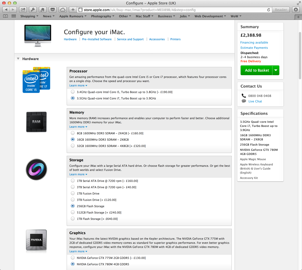Click the Fusion Drive swirl image
The image size is (302, 270).
[36, 170]
